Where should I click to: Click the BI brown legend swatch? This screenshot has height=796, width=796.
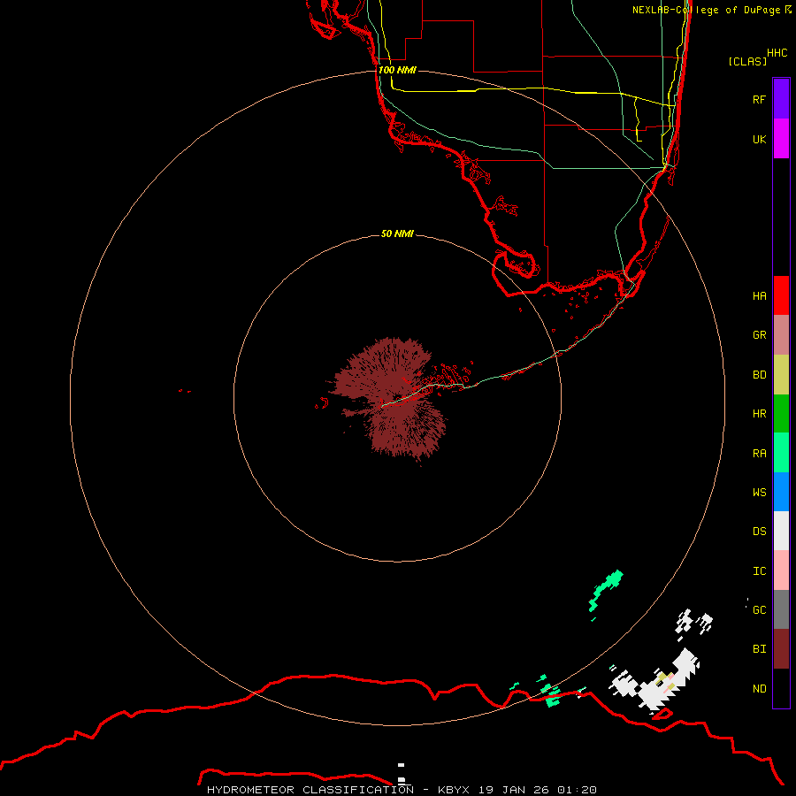(781, 649)
